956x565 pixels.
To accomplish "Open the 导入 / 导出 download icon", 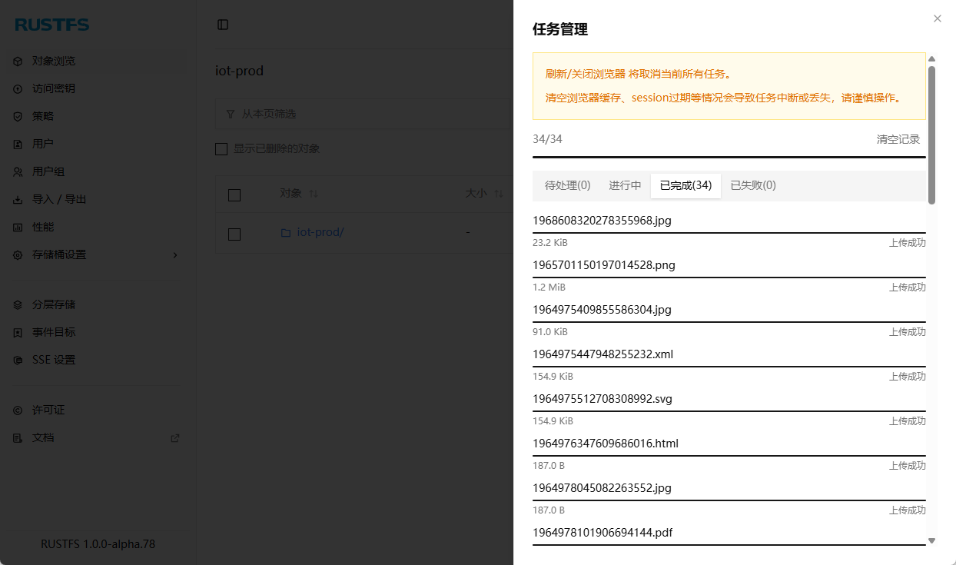I will 18,199.
